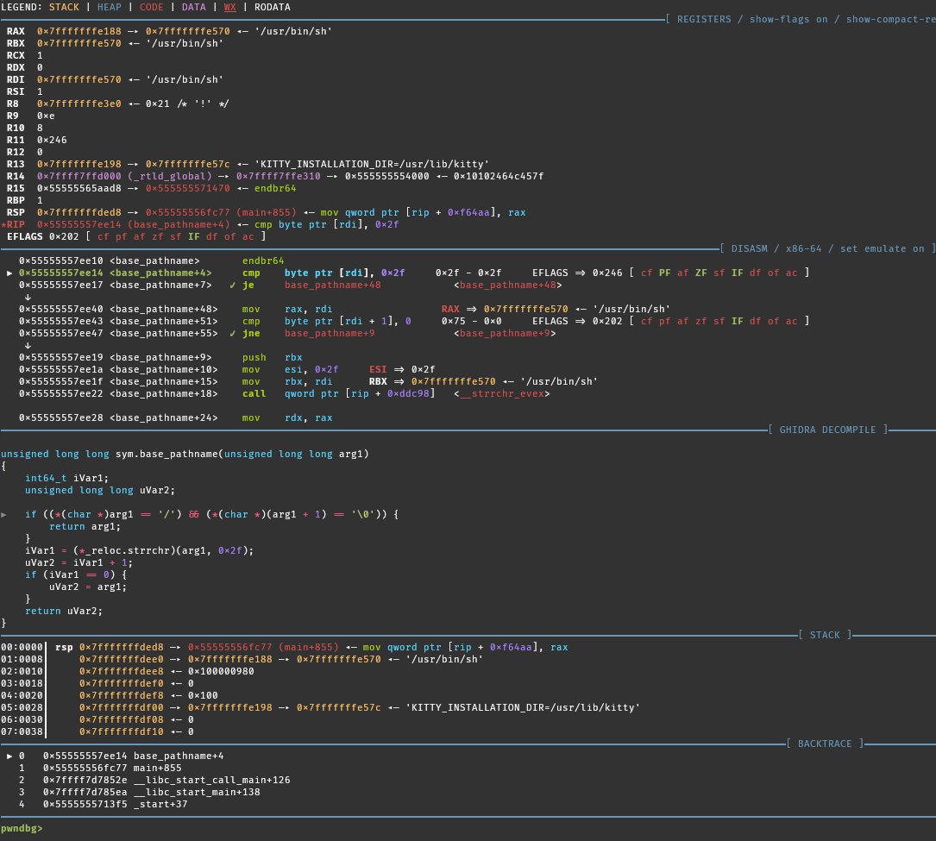The image size is (936, 841).
Task: Click the frame 0 arrow in the backtrace
Action: click(9, 756)
